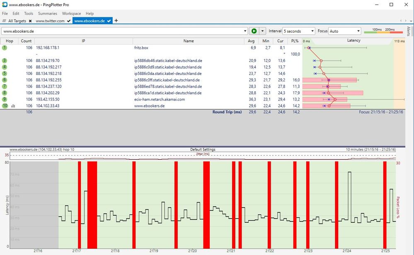Click the 100ms 200ms latency color scale
Viewport: 414px width, 255px height.
tap(383, 31)
